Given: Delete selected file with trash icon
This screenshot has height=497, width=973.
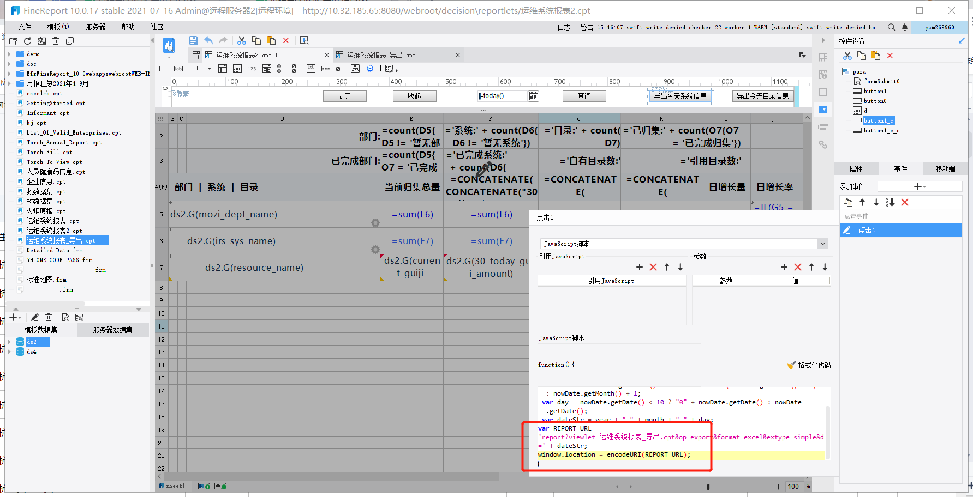Looking at the screenshot, I should pos(56,41).
